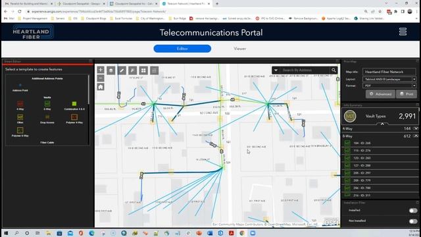
Task: Select the Polymer 4-Way vault template
Action: click(x=74, y=118)
